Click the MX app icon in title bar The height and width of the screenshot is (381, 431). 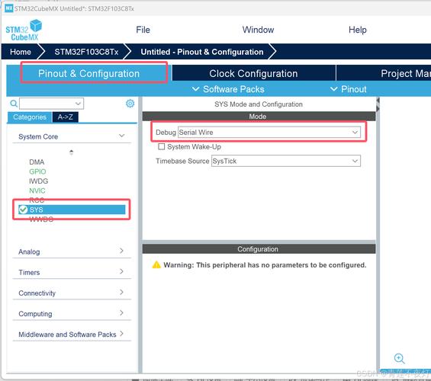point(9,8)
